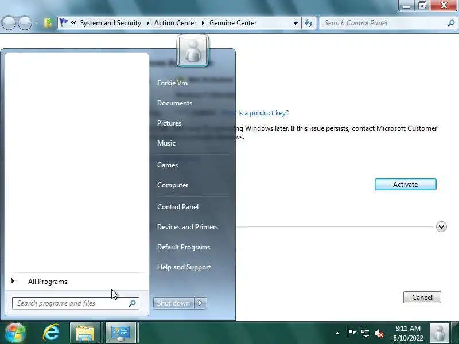
Task: Open the recent pages dropdown arrow
Action: tap(36, 23)
